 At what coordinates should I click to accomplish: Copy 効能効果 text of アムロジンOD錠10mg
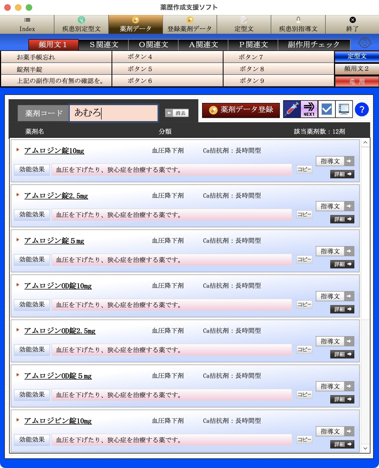304,304
